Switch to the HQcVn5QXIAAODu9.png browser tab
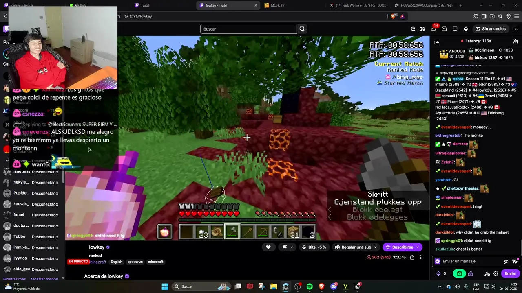The height and width of the screenshot is (293, 522). click(x=423, y=5)
